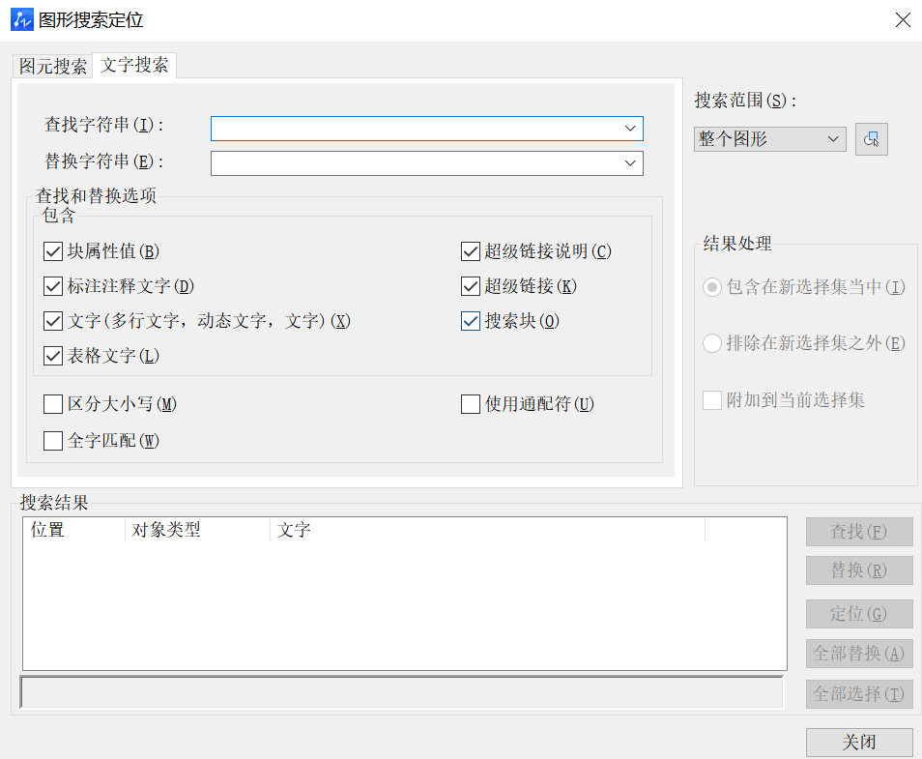Toggle the 标注注释文字(D) checkbox
922x759 pixels.
point(53,286)
